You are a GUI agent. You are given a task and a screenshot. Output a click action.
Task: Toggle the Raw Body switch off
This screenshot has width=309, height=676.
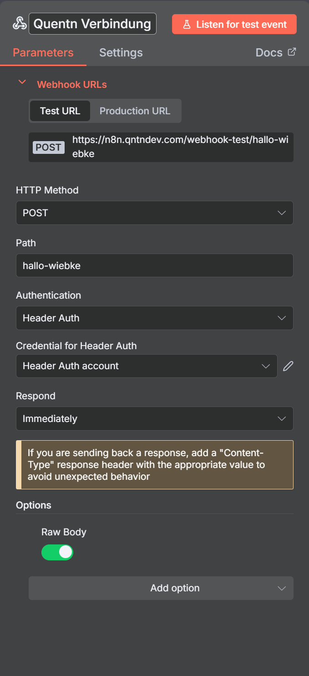click(x=57, y=552)
